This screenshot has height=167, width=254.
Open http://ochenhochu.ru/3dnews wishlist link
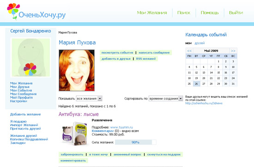204,103
